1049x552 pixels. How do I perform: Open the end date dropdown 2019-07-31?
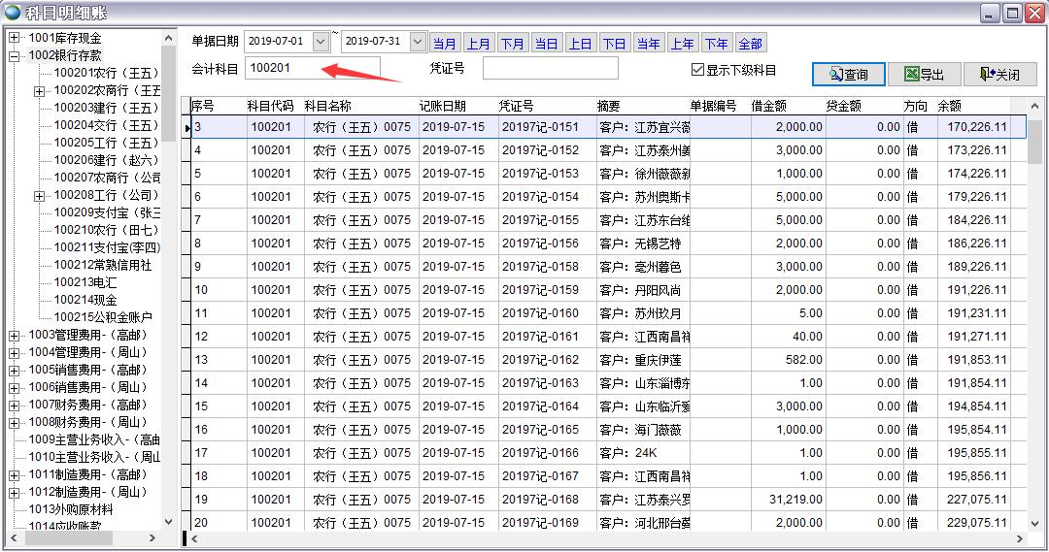(x=418, y=42)
